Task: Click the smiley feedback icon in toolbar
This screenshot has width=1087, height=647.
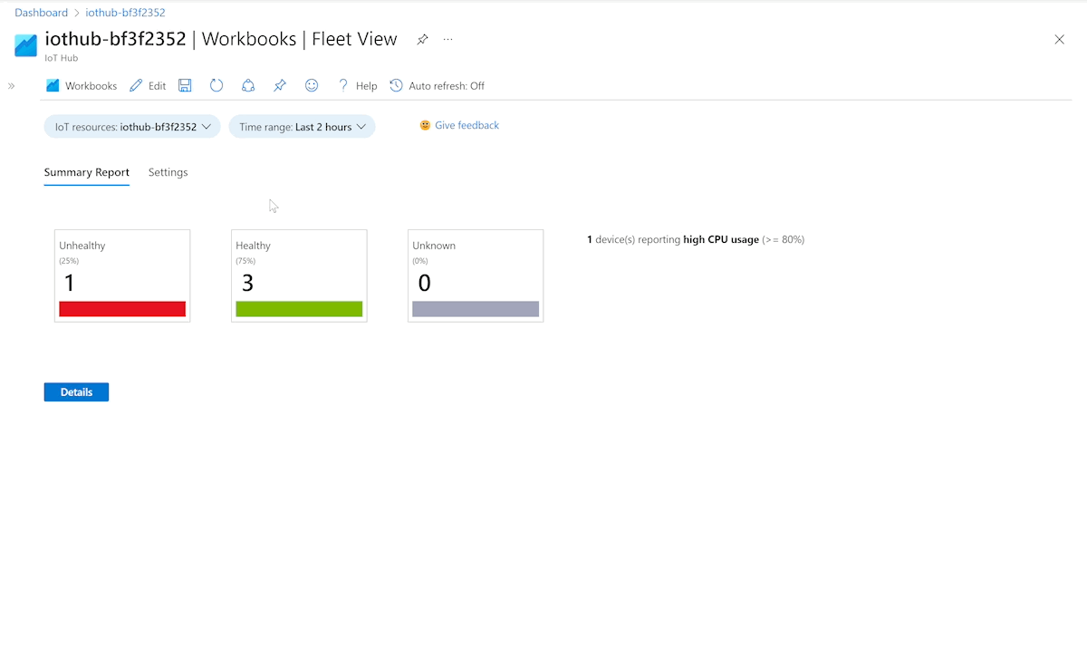Action: click(x=312, y=86)
